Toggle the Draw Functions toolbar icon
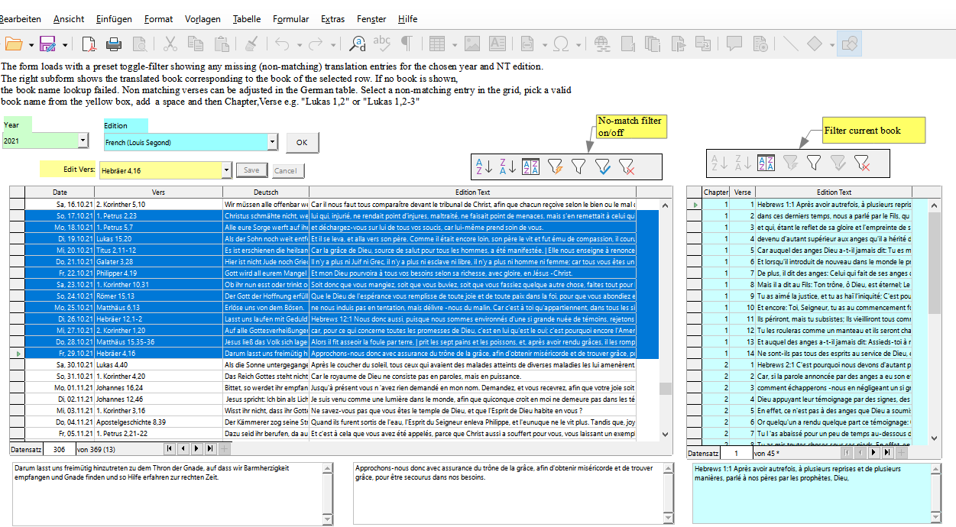Viewport: 956px width, 527px height. (849, 44)
